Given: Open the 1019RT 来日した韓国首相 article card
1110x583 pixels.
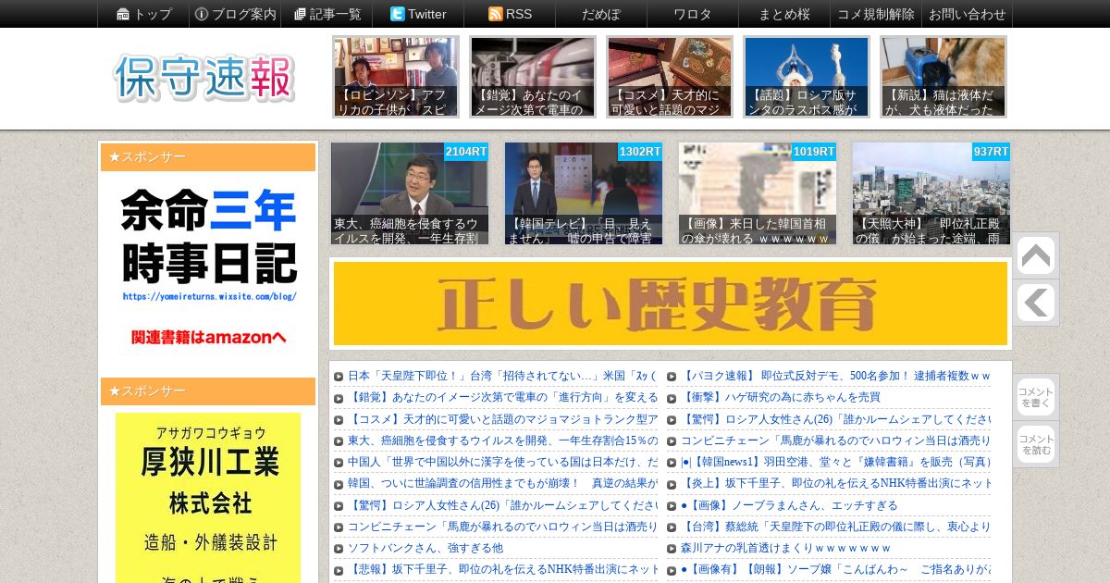Looking at the screenshot, I should point(758,193).
